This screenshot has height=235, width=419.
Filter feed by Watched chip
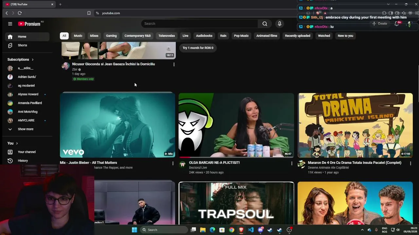click(324, 36)
